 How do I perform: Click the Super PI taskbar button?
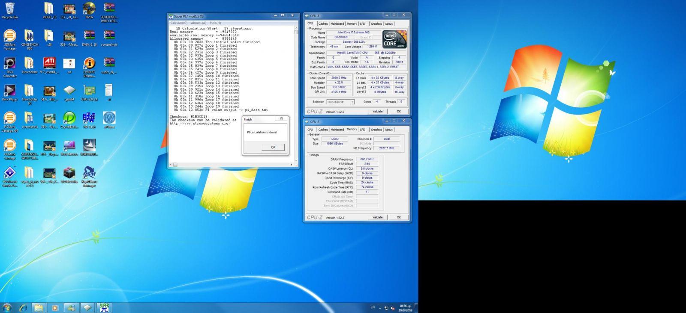point(104,307)
